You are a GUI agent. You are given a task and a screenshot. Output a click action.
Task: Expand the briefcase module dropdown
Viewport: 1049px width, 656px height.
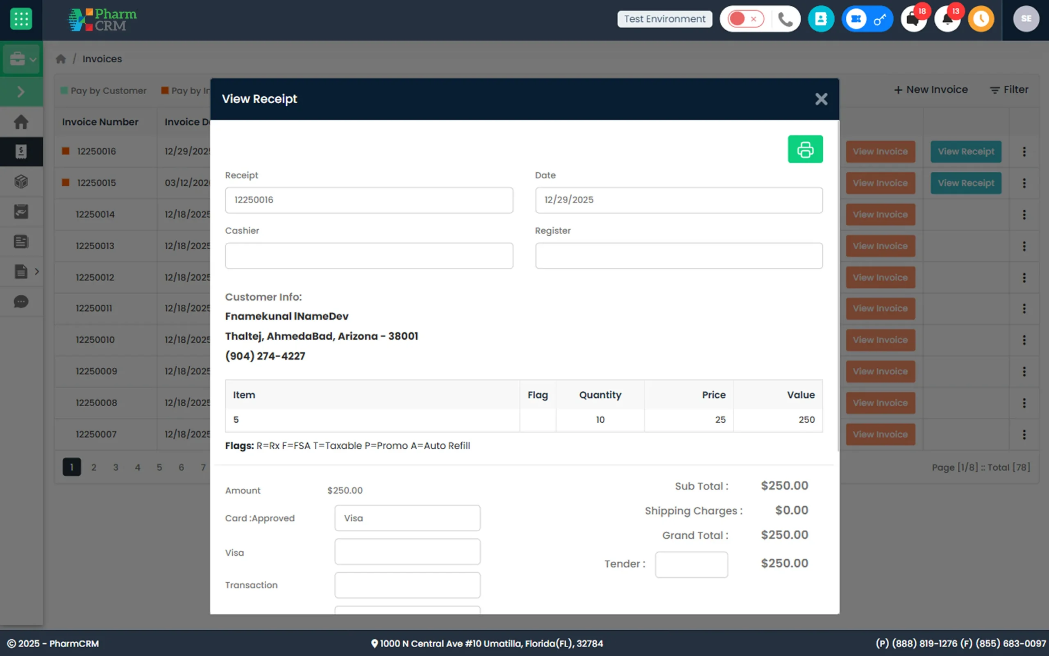click(x=22, y=59)
